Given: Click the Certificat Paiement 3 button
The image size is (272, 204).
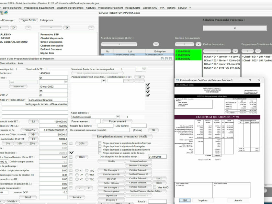Looking at the screenshot, I should [x=138, y=183].
